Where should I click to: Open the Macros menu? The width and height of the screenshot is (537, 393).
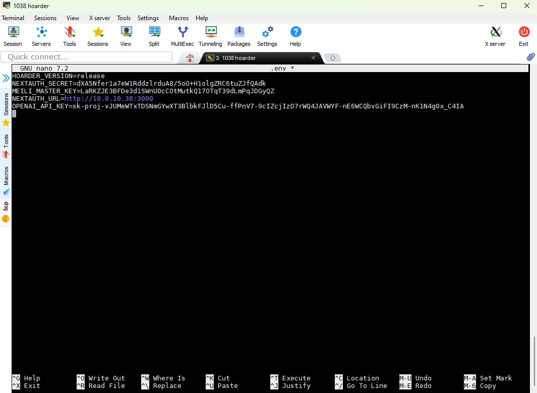click(x=178, y=18)
